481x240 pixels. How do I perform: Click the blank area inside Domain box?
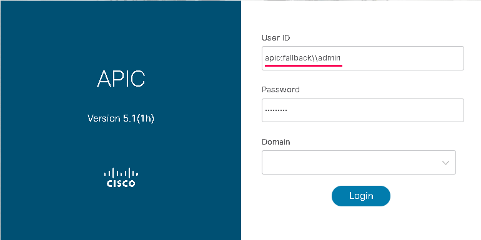point(350,162)
